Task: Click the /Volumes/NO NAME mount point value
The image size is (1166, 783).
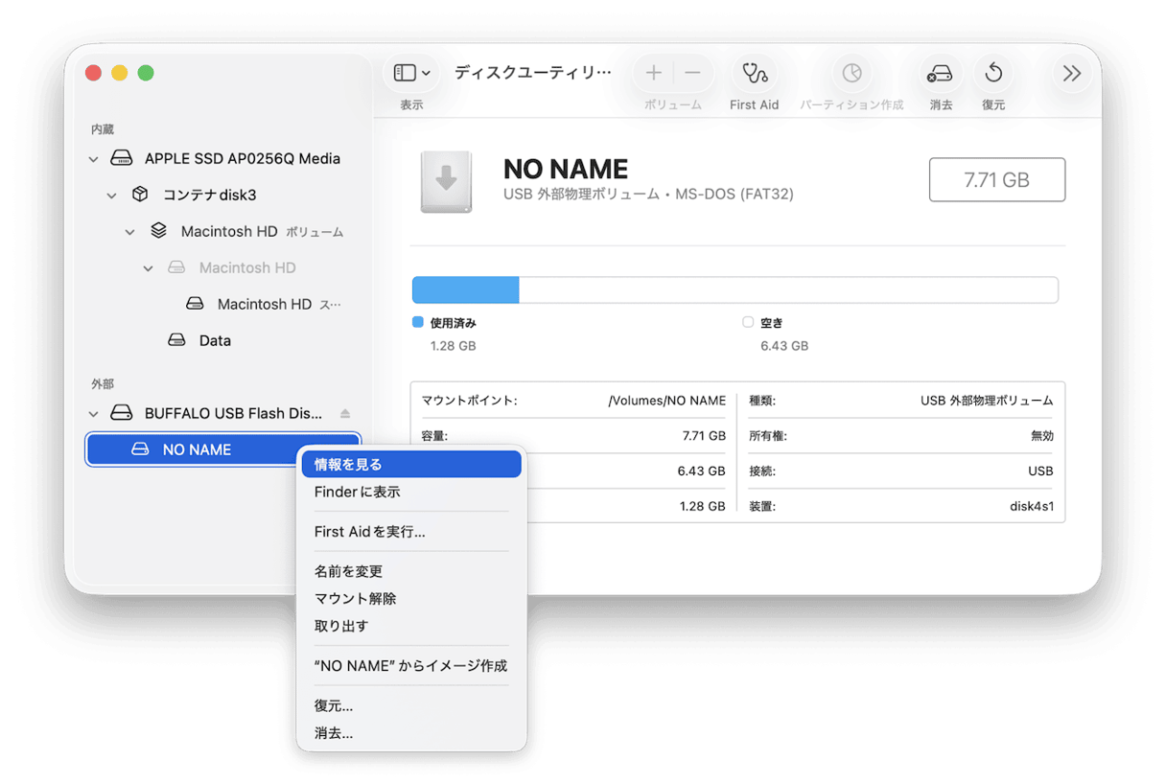Action: tap(666, 401)
